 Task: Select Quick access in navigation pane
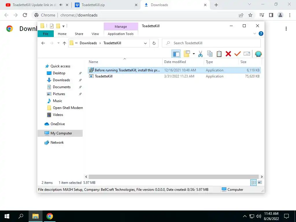pos(60,66)
